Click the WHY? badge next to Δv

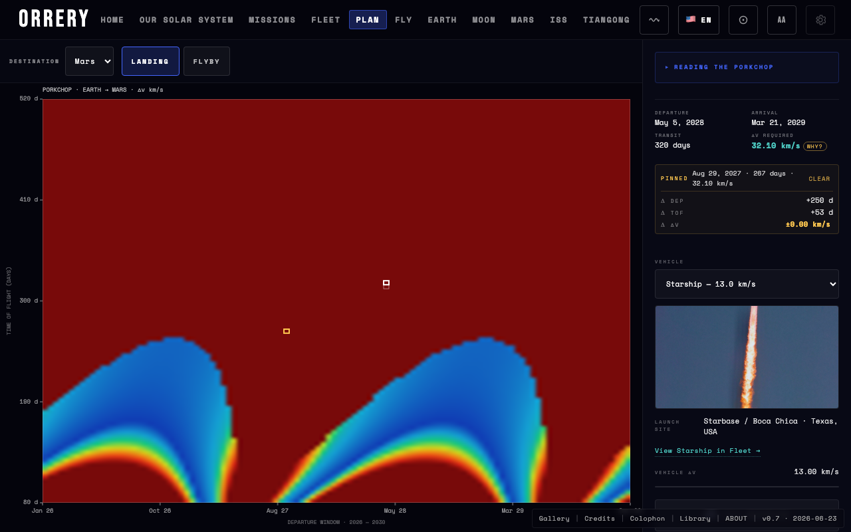[815, 146]
